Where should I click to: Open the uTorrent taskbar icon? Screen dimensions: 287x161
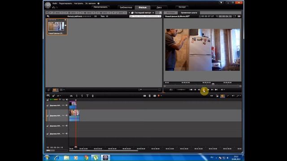click(x=96, y=157)
